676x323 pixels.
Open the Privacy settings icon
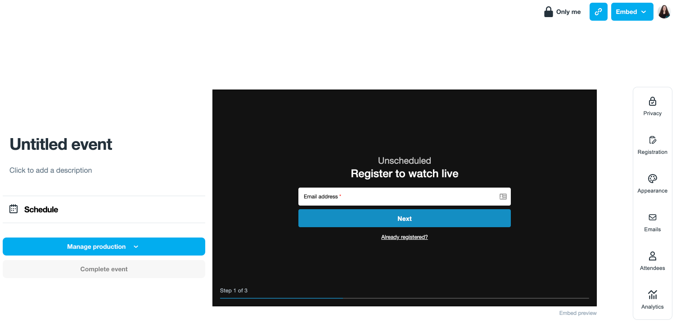coord(652,102)
